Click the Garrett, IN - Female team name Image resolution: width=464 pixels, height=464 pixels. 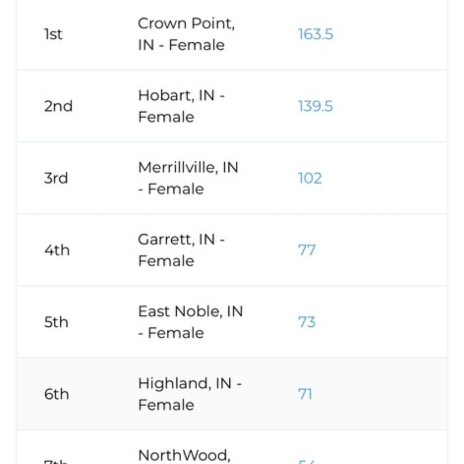(x=182, y=250)
